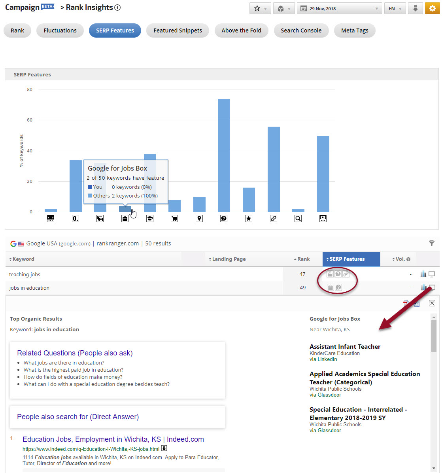
Task: Click the Campaign heading text
Action: click(x=22, y=8)
